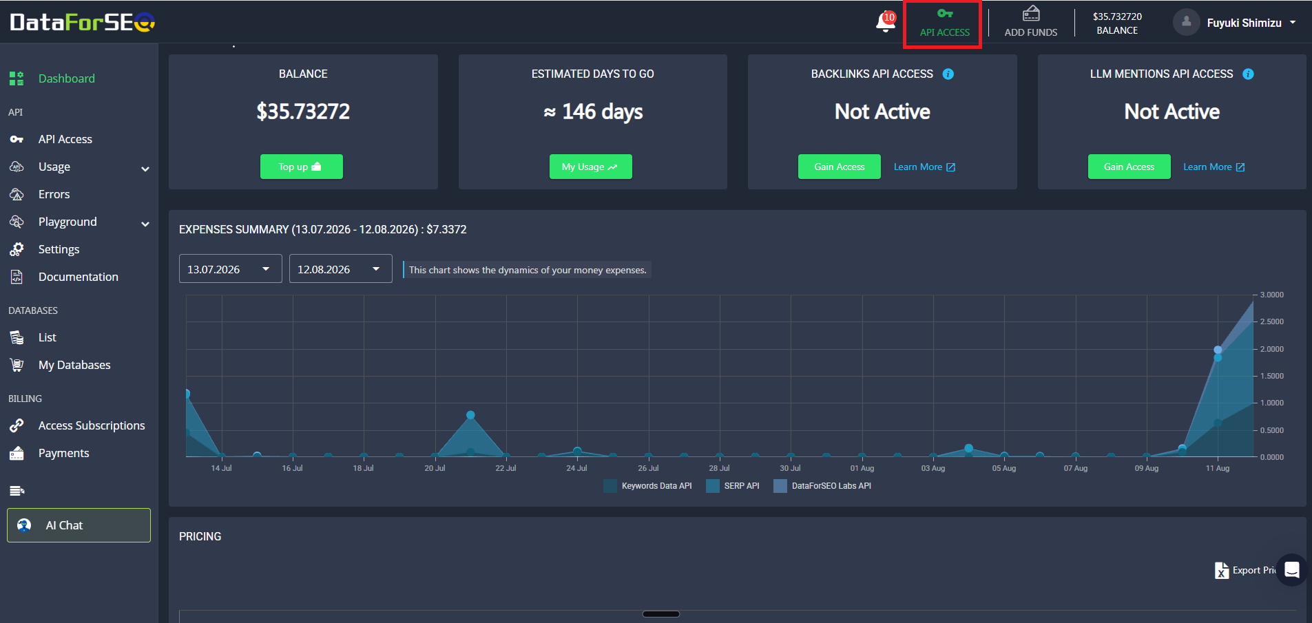Screen dimensions: 1312x623
Task: Click the '$35.73272' balance card value
Action: coord(303,112)
